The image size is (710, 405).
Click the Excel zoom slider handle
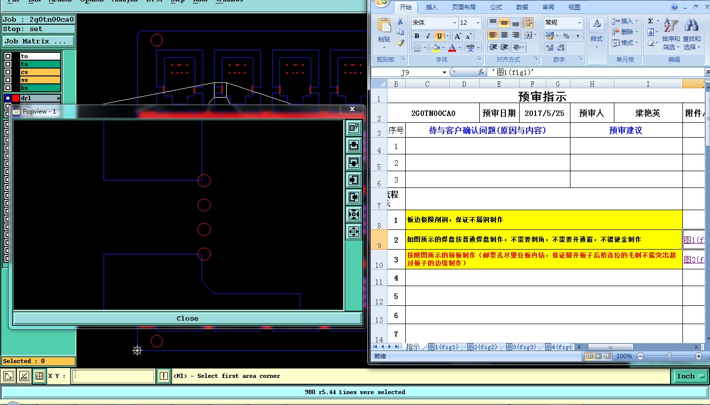tap(669, 356)
